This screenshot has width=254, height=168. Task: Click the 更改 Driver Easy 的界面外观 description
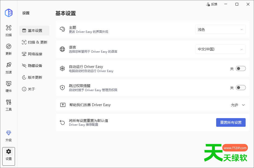point(88,32)
